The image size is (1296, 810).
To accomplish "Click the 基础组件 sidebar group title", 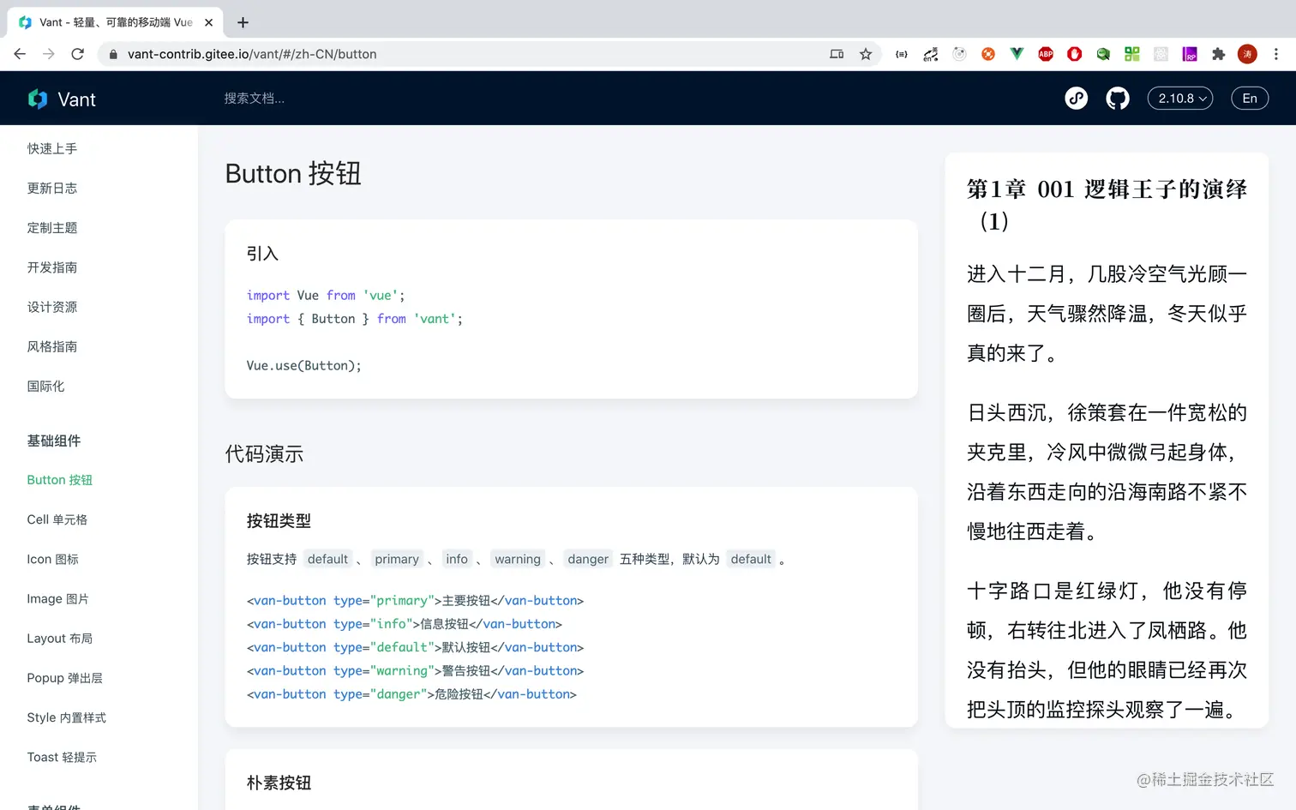I will click(54, 441).
